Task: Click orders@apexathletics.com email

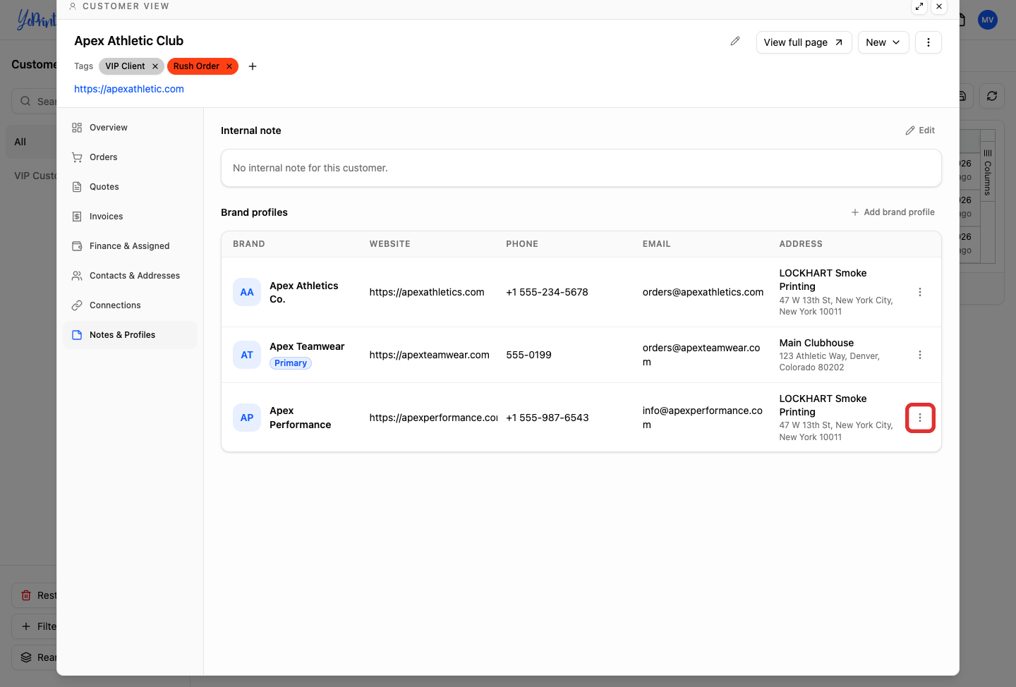Action: [x=703, y=292]
